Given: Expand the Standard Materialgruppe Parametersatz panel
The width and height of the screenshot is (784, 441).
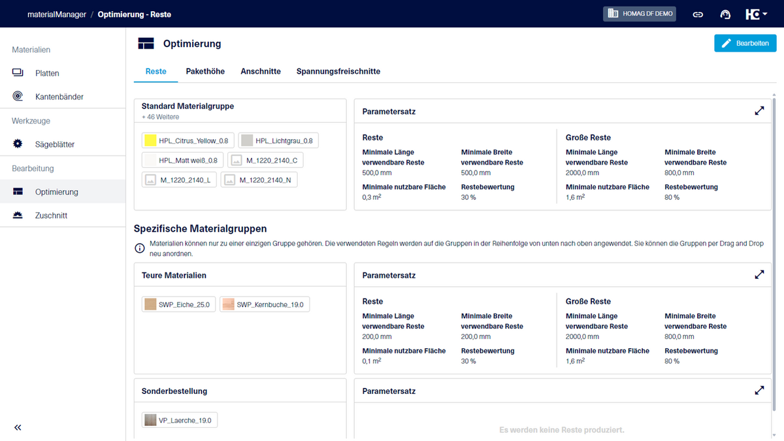Looking at the screenshot, I should [759, 111].
